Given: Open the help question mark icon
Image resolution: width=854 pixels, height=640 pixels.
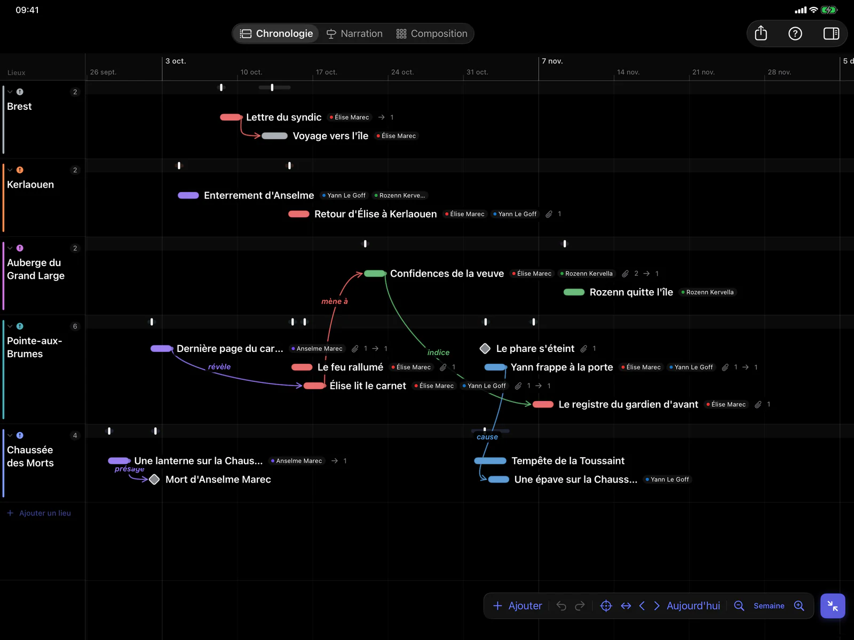Looking at the screenshot, I should pyautogui.click(x=795, y=34).
